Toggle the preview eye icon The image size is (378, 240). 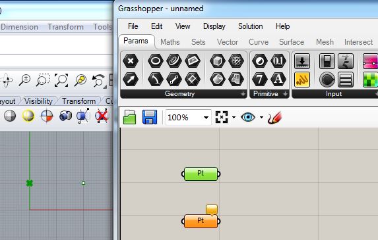(248, 117)
